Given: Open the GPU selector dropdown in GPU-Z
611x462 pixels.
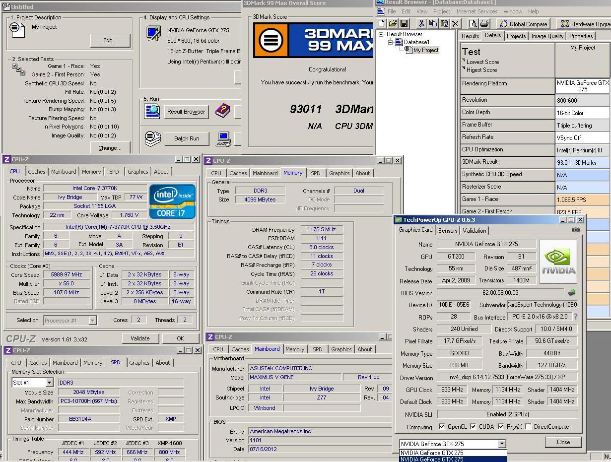Looking at the screenshot, I should pos(502,444).
